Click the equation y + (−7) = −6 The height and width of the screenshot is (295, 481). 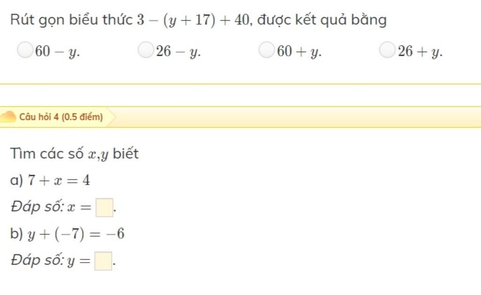76,234
